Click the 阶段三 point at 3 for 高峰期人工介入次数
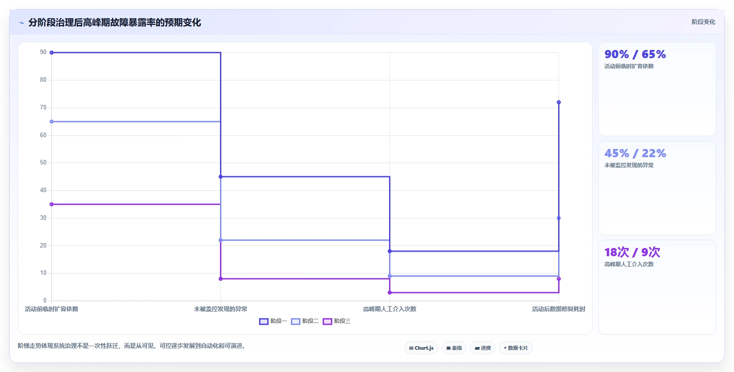This screenshot has height=372, width=734. click(389, 293)
